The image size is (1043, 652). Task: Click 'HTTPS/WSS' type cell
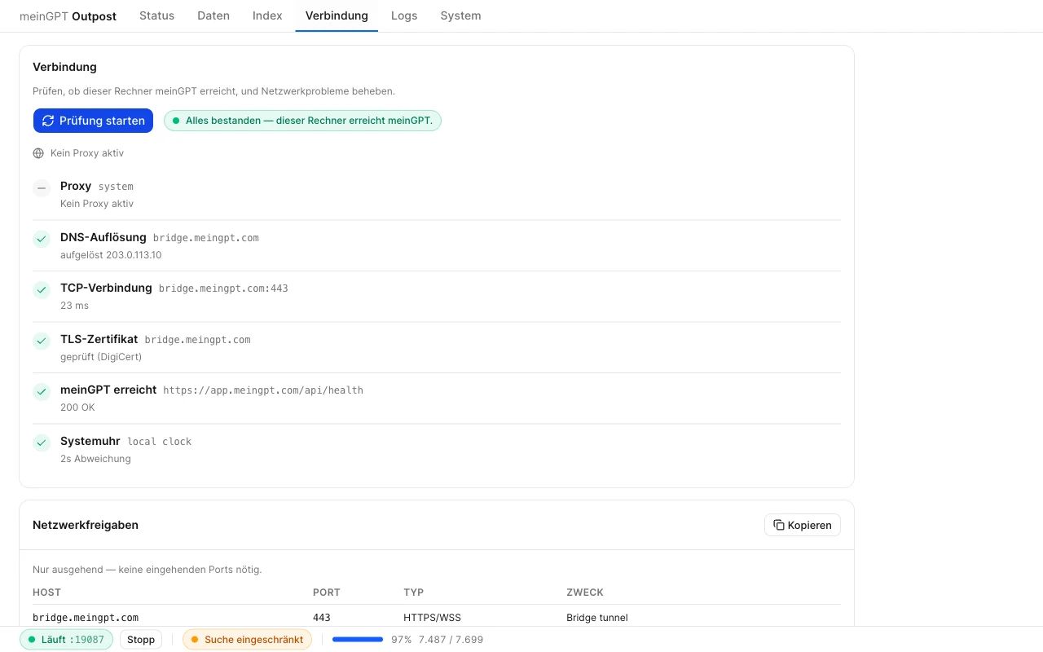pos(432,618)
